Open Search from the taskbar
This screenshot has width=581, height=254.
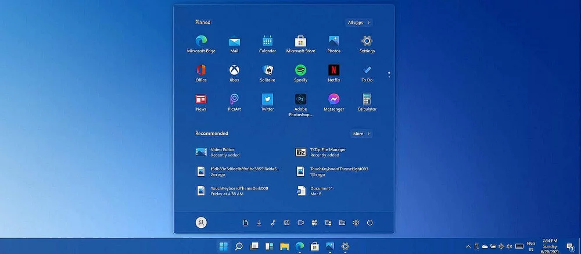pos(239,246)
